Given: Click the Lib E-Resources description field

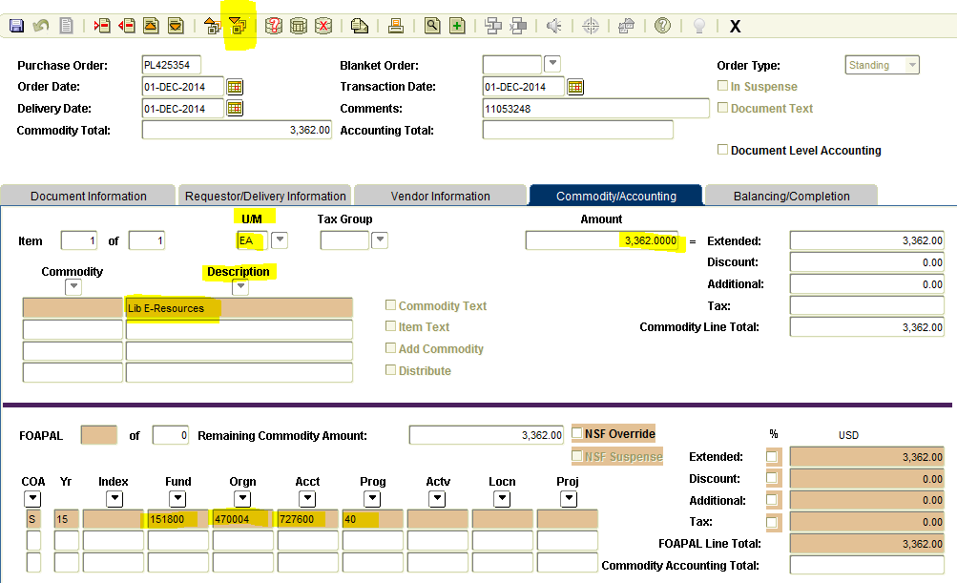Looking at the screenshot, I should 239,307.
